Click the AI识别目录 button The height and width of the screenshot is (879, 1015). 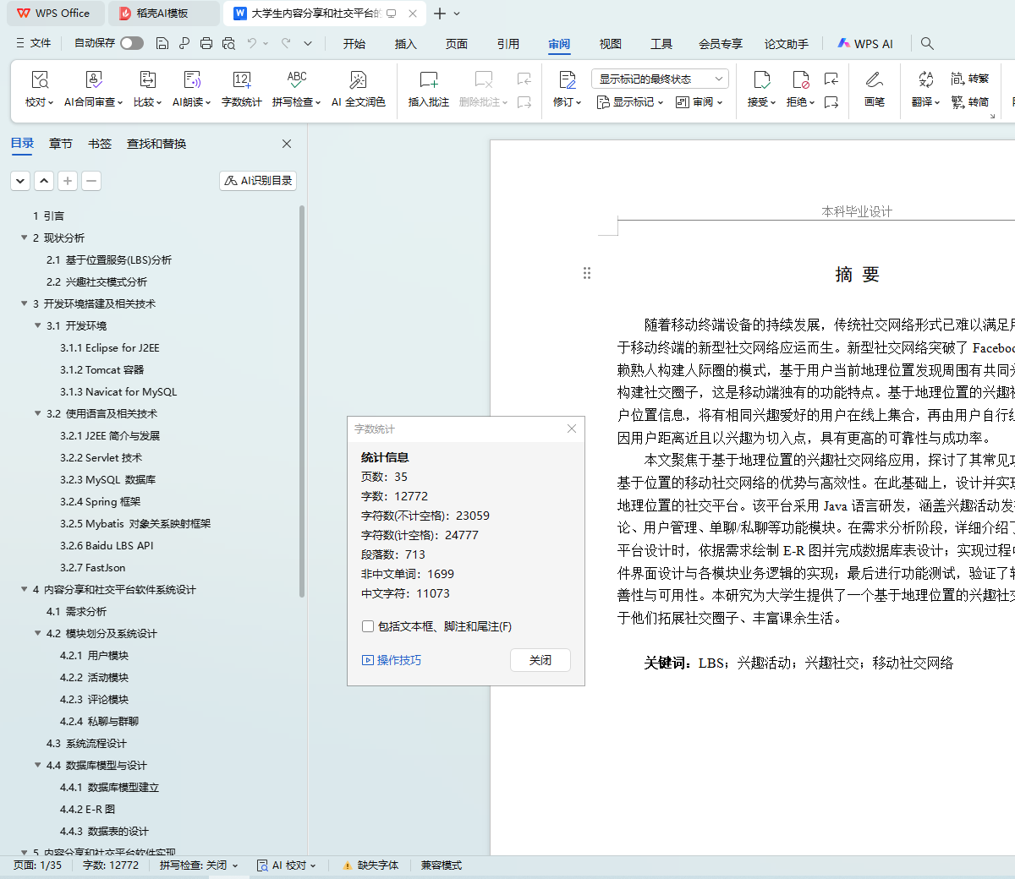pos(258,180)
